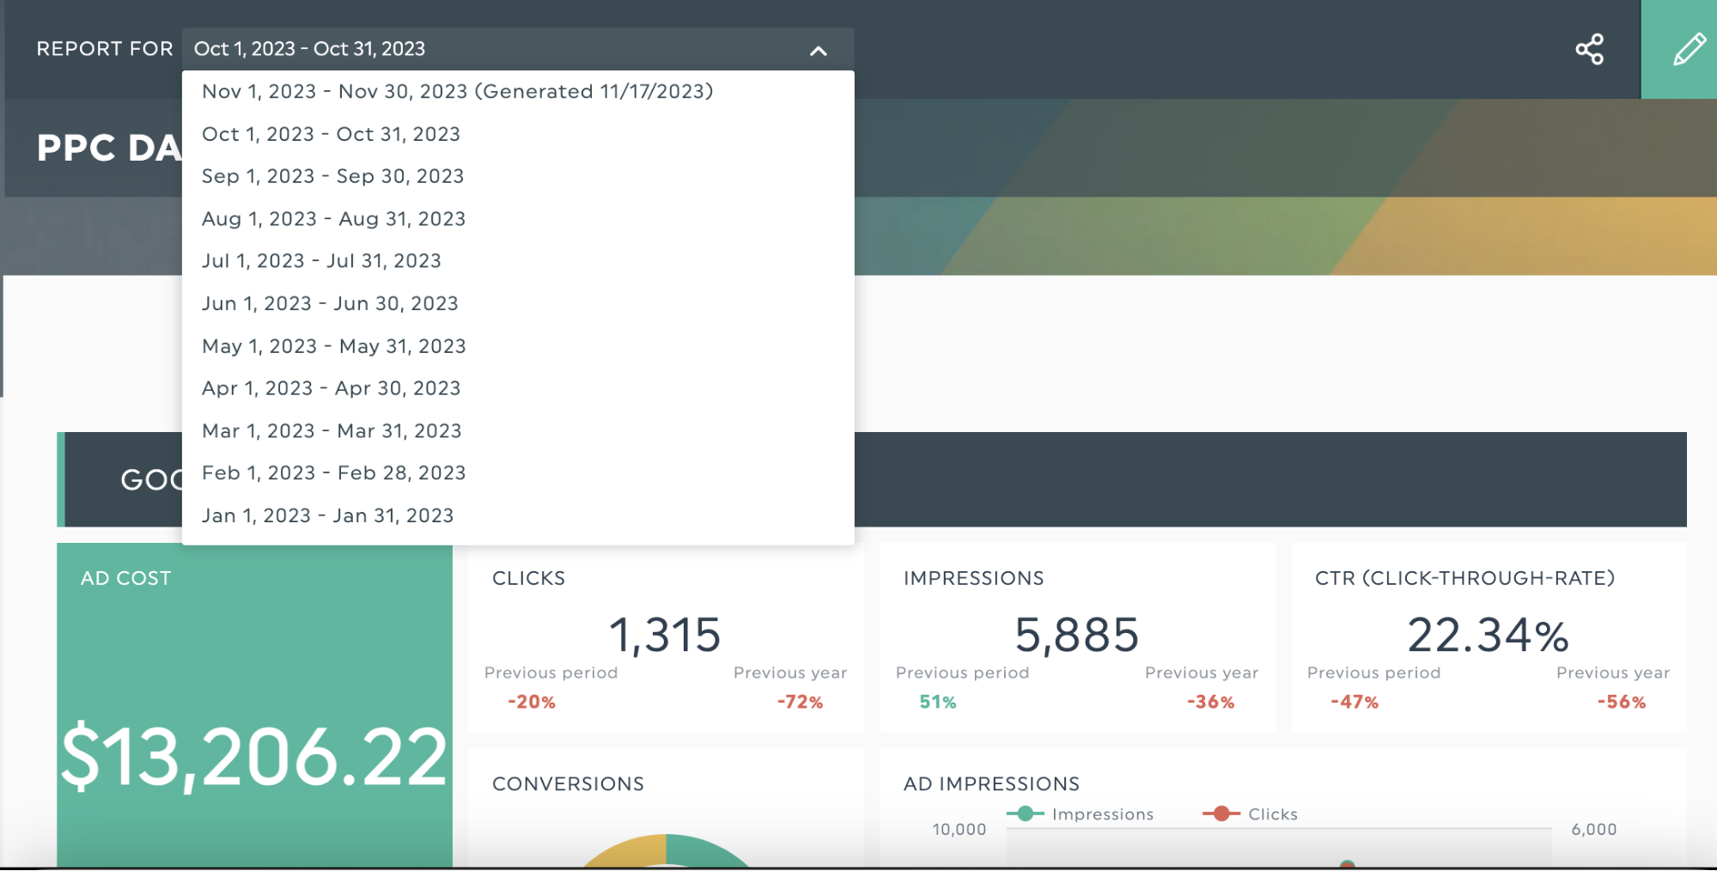
Task: Click the 51% impressions previous period value
Action: pos(937,702)
